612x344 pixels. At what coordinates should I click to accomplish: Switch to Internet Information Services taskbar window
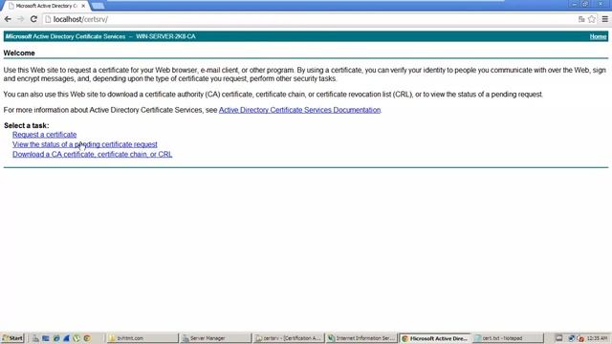click(361, 338)
